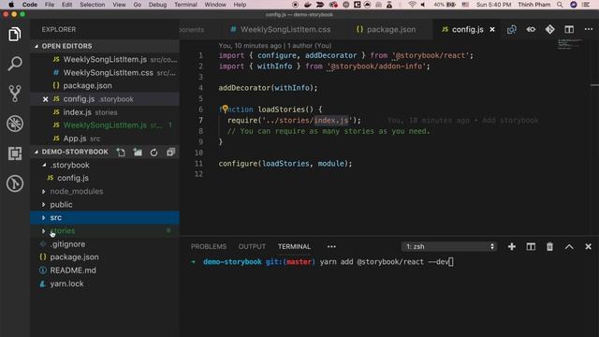599x337 pixels.
Task: Click the volume icon in menu bar
Action: coord(423,5)
